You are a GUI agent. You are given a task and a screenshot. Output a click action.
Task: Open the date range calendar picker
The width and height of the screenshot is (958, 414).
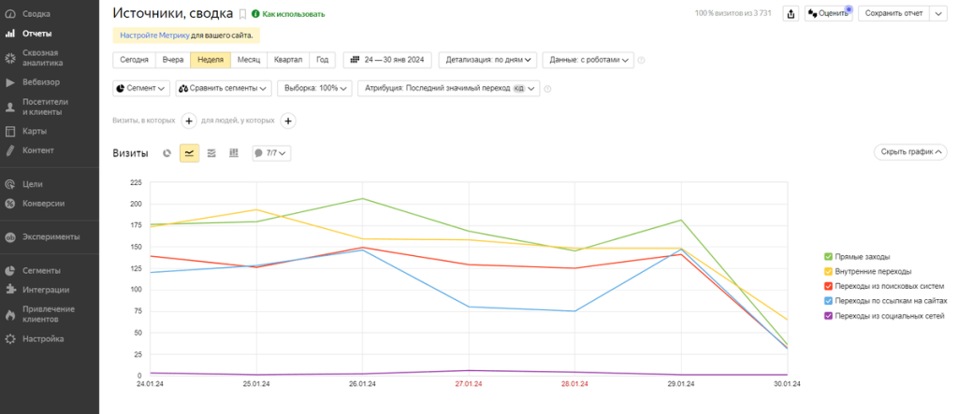pos(387,60)
